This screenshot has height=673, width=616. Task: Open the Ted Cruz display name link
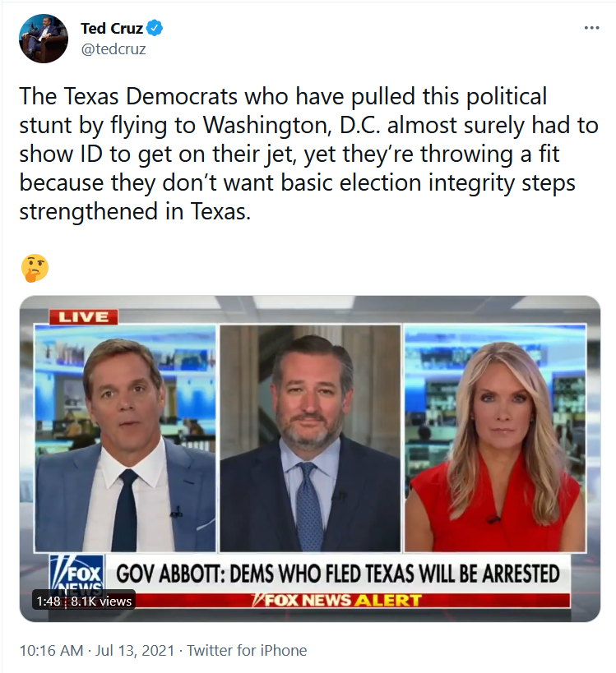click(112, 28)
